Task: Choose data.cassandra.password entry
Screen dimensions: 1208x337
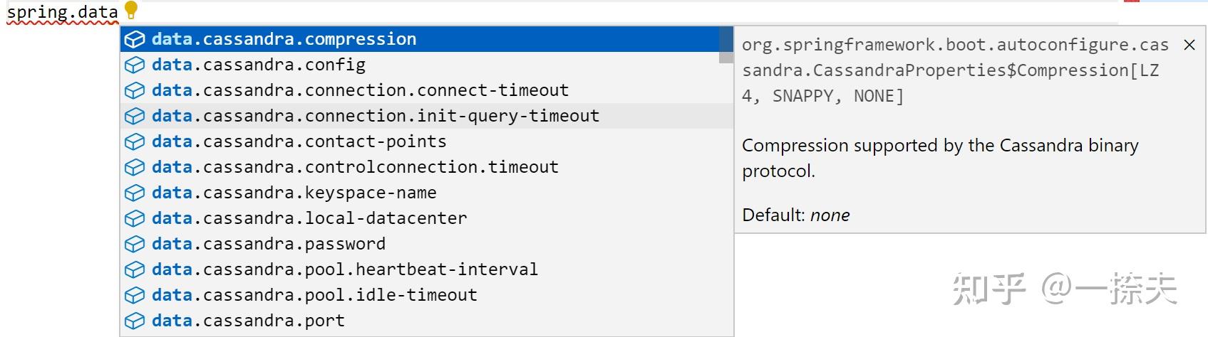Action: (x=426, y=244)
